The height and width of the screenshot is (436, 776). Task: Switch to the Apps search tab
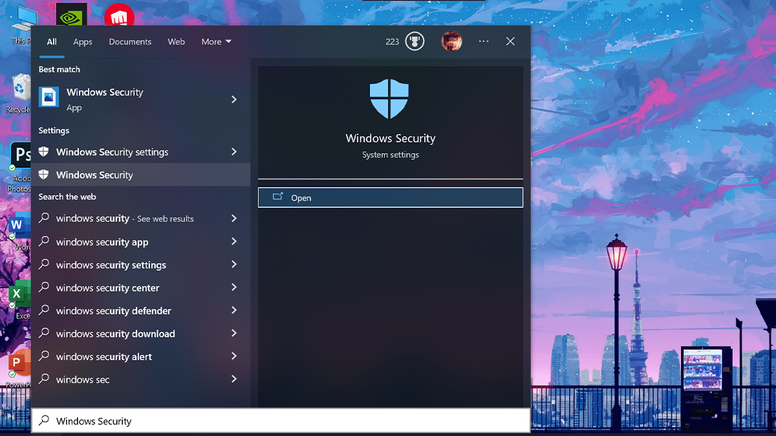tap(83, 41)
